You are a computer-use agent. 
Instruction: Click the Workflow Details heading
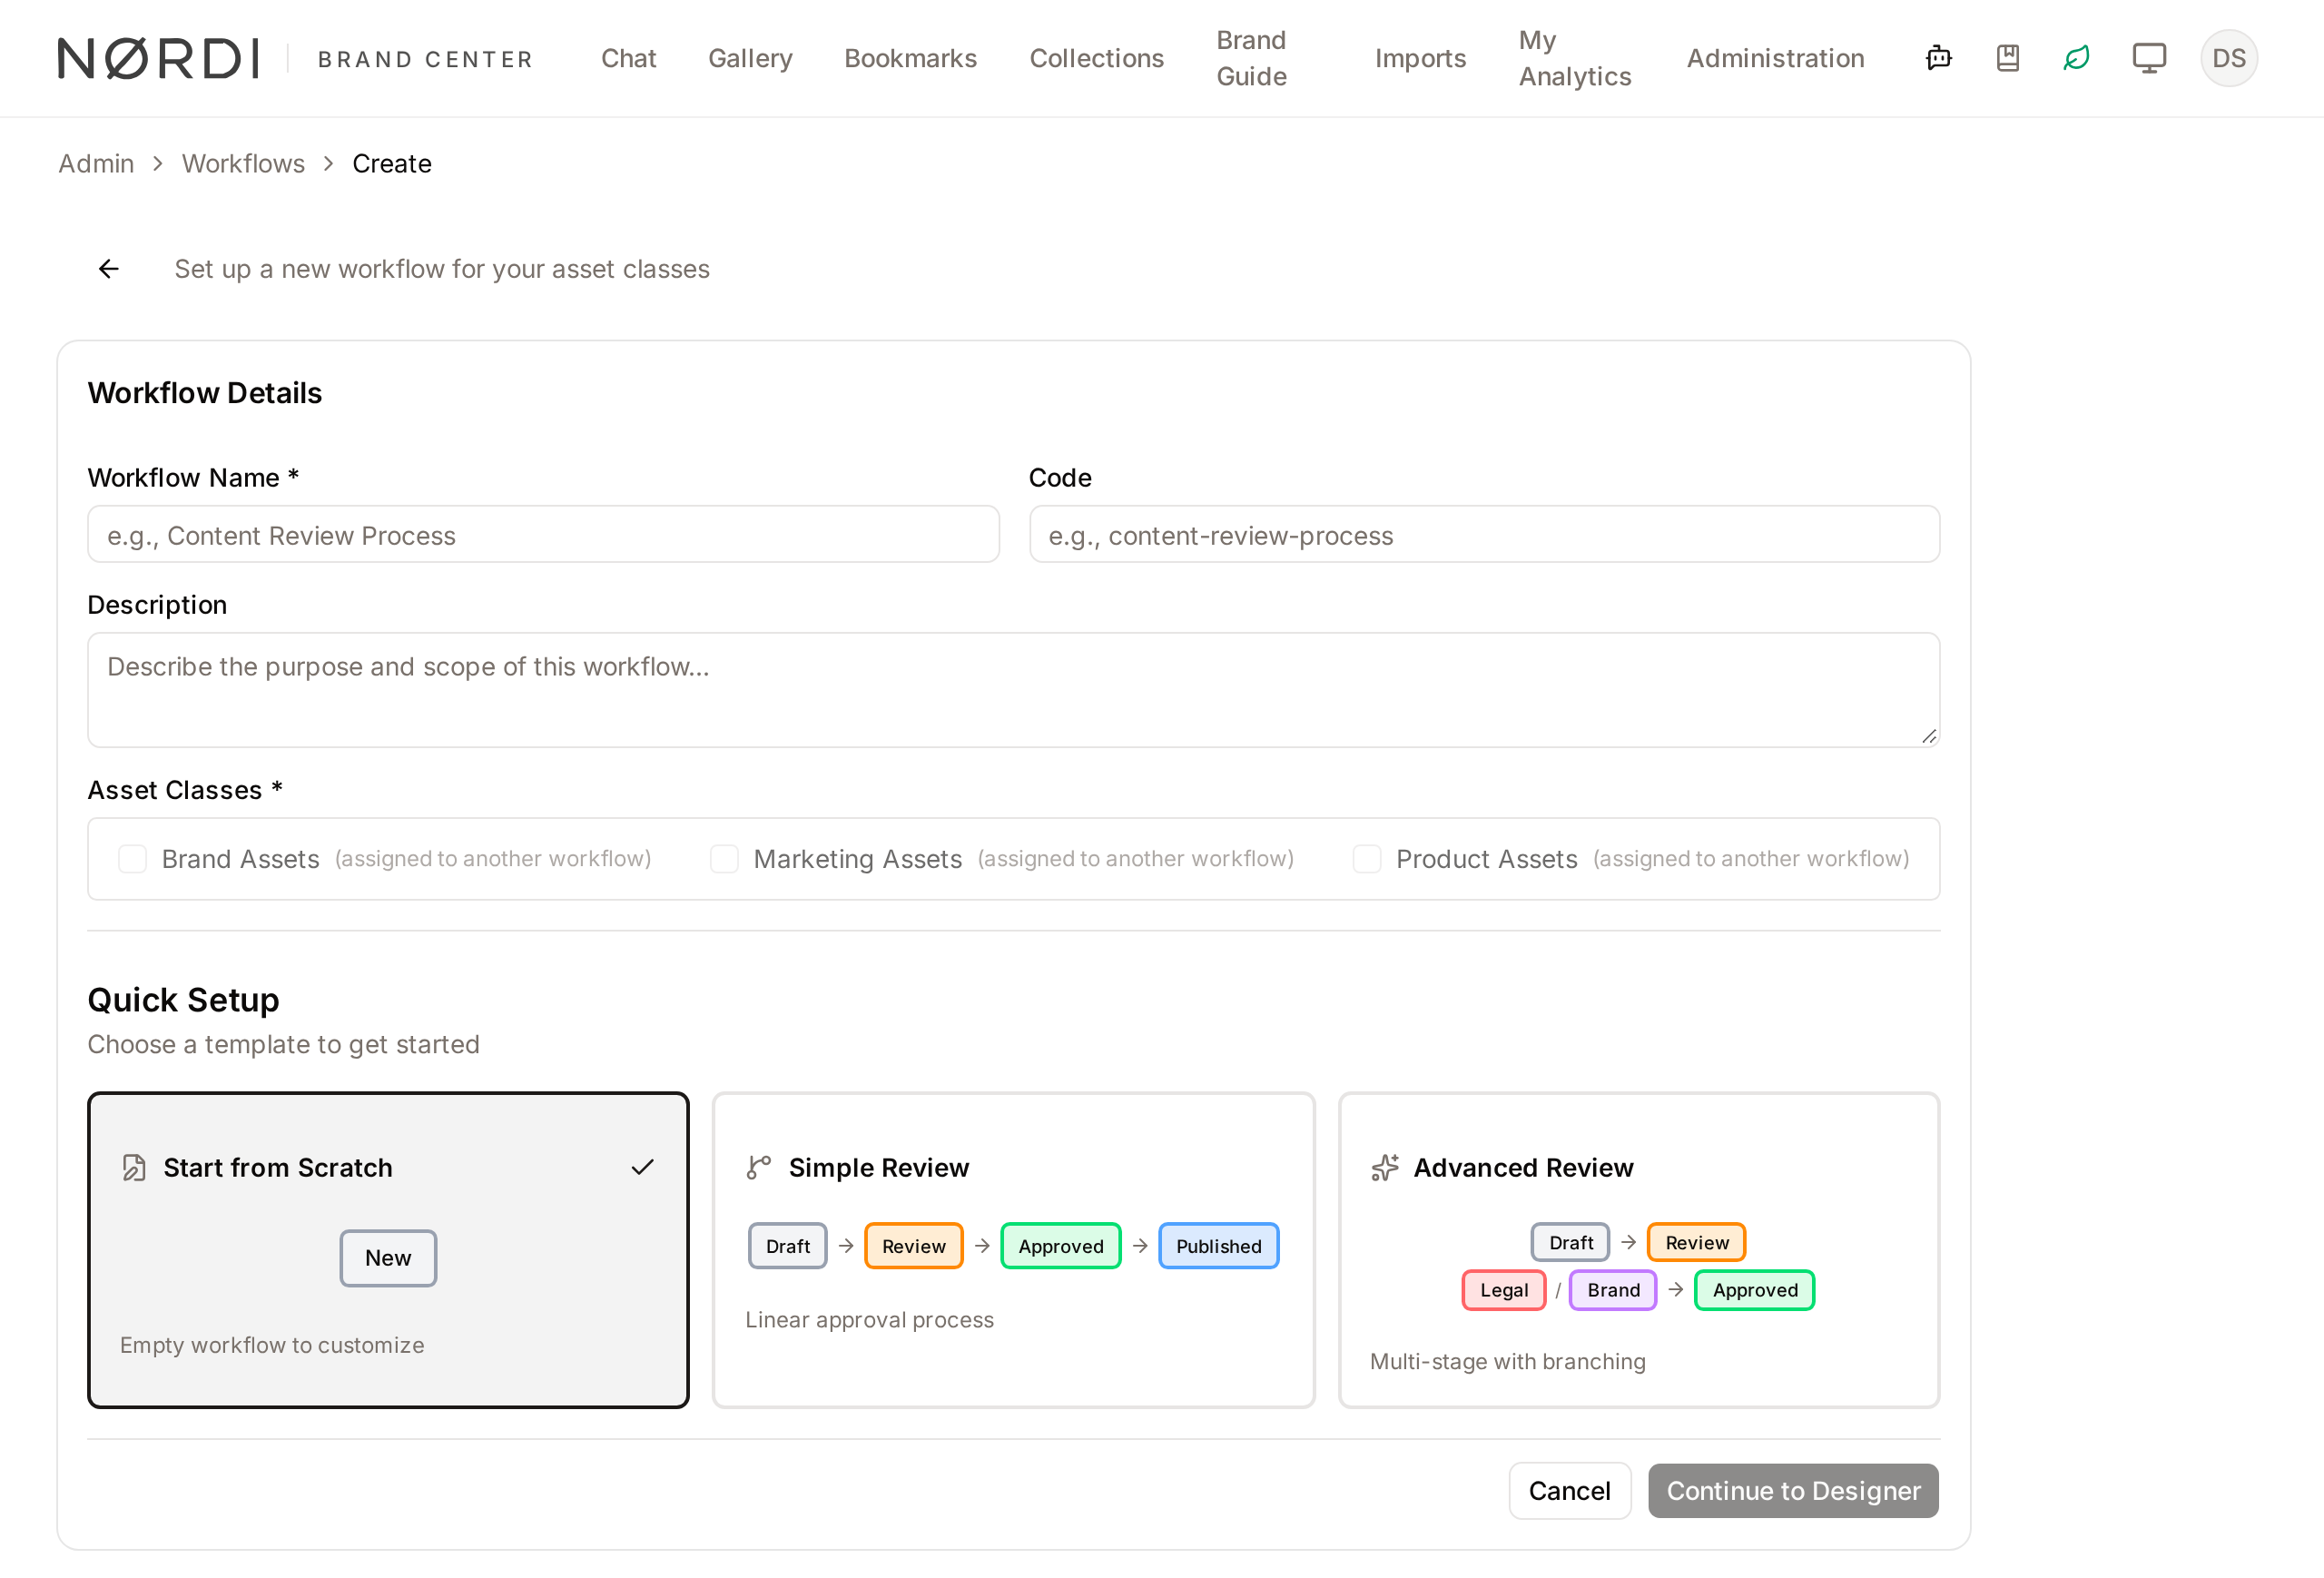click(x=204, y=393)
